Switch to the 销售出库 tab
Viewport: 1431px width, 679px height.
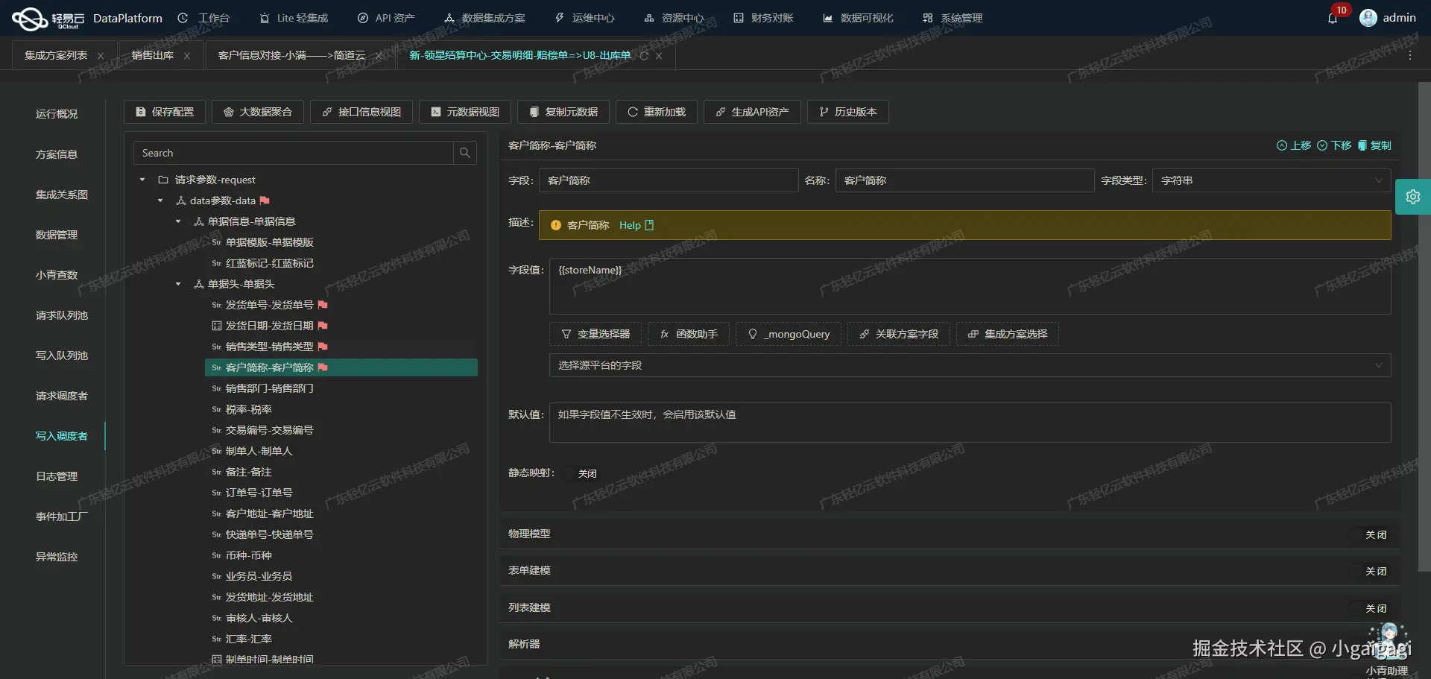[x=151, y=55]
